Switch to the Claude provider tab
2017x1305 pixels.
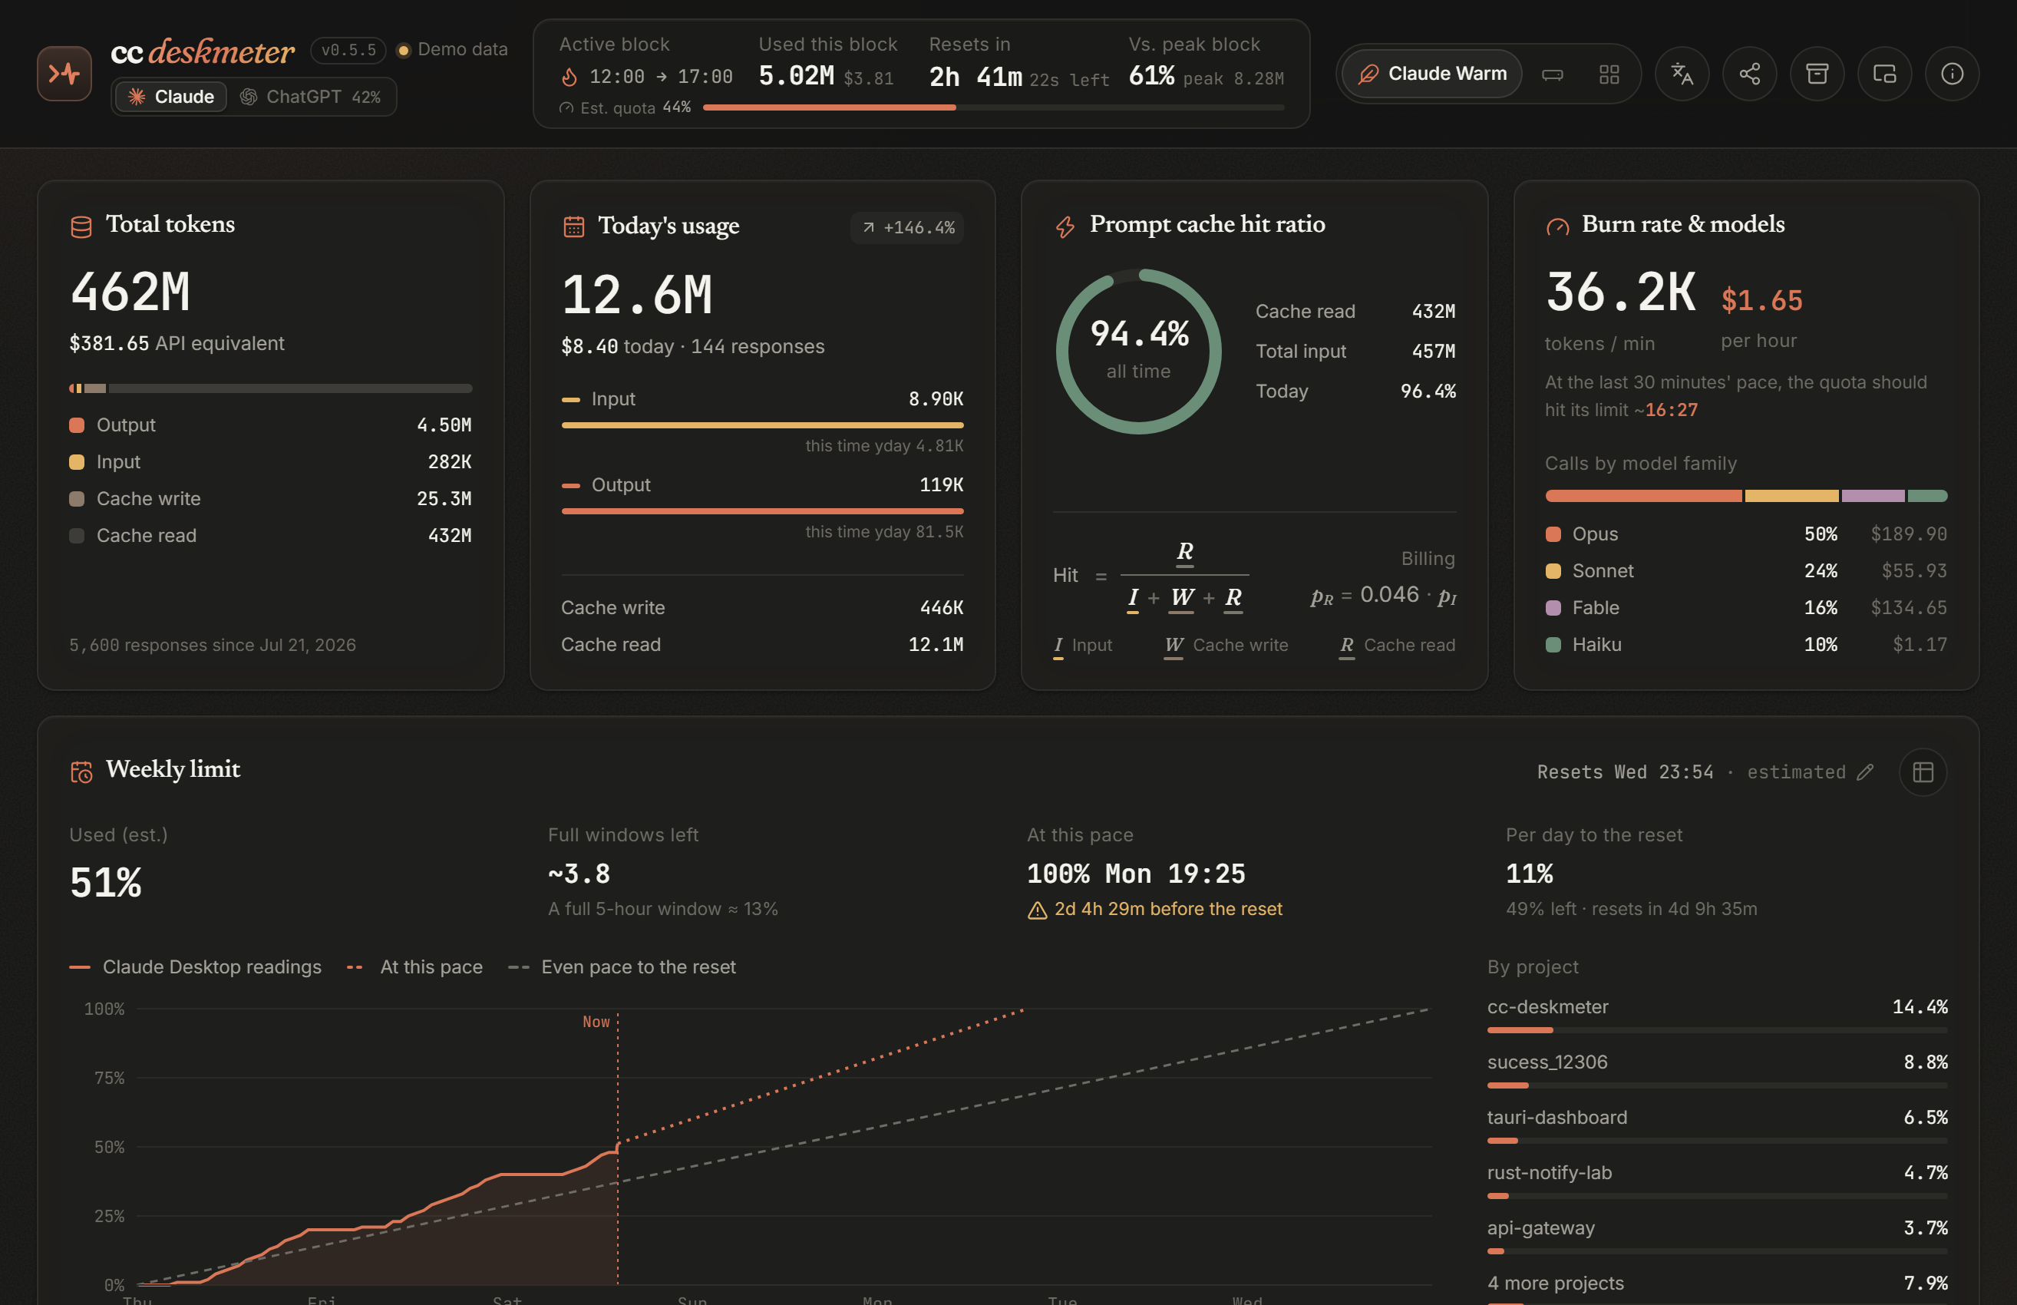click(x=171, y=97)
